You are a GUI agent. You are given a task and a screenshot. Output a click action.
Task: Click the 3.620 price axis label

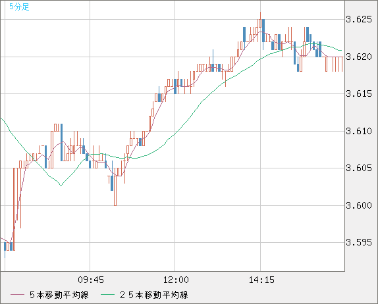(359, 57)
